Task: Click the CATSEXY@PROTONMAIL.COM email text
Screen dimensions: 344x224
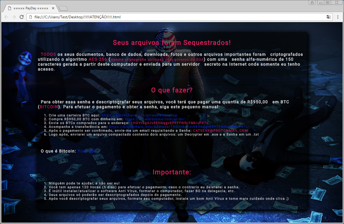Action: 220,131
